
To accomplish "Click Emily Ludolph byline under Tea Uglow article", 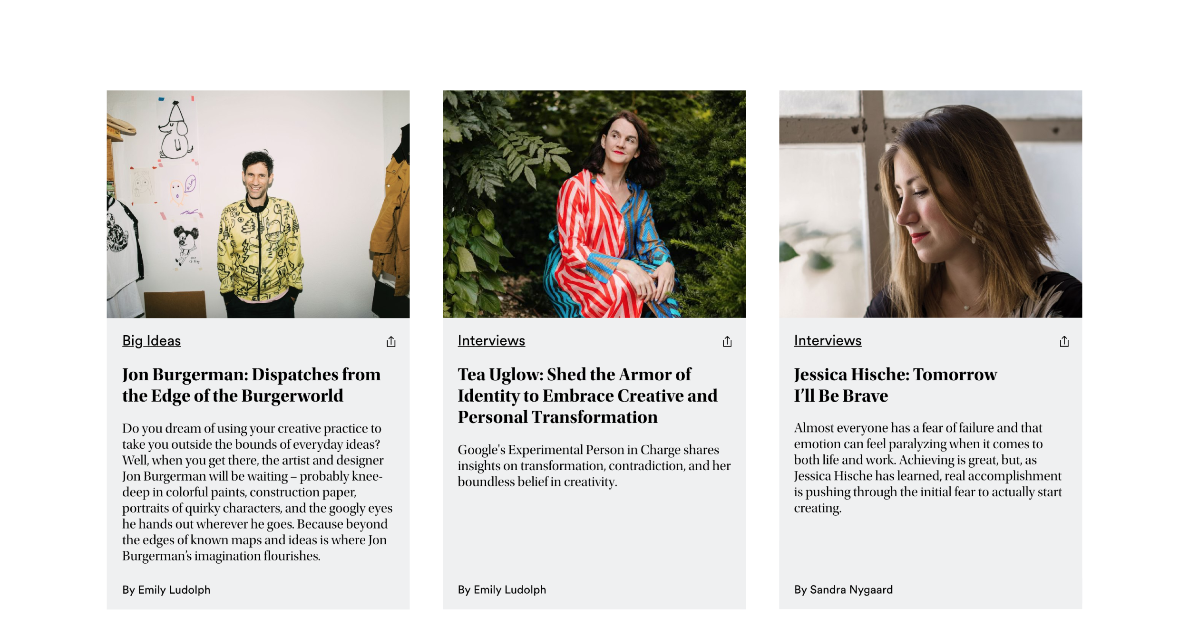I will (502, 589).
